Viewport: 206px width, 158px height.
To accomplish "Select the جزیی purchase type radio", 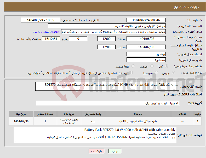I will click(x=173, y=73).
